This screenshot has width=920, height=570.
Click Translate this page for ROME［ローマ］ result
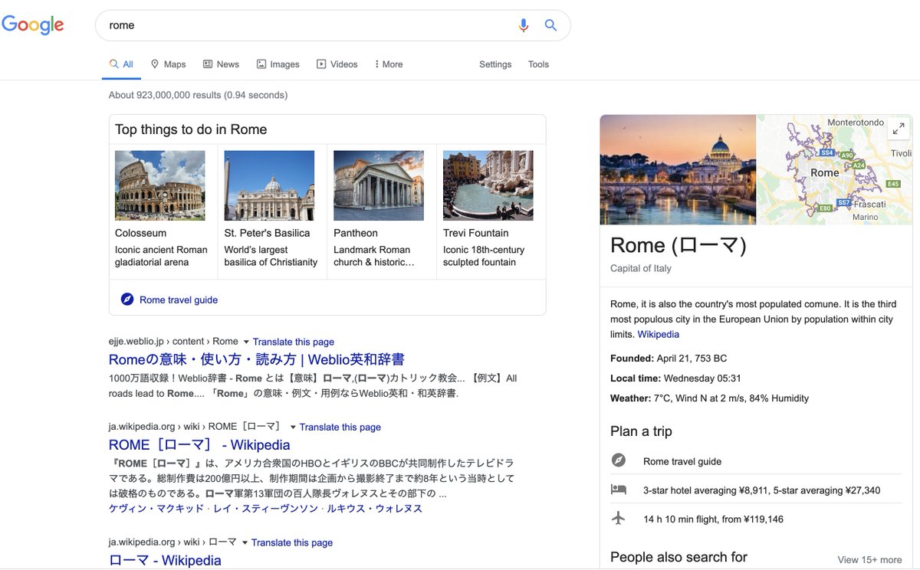tap(340, 427)
